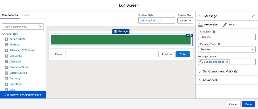Click the SuccessMessage pill text
Viewport: 258px width, 109px height.
point(214,62)
